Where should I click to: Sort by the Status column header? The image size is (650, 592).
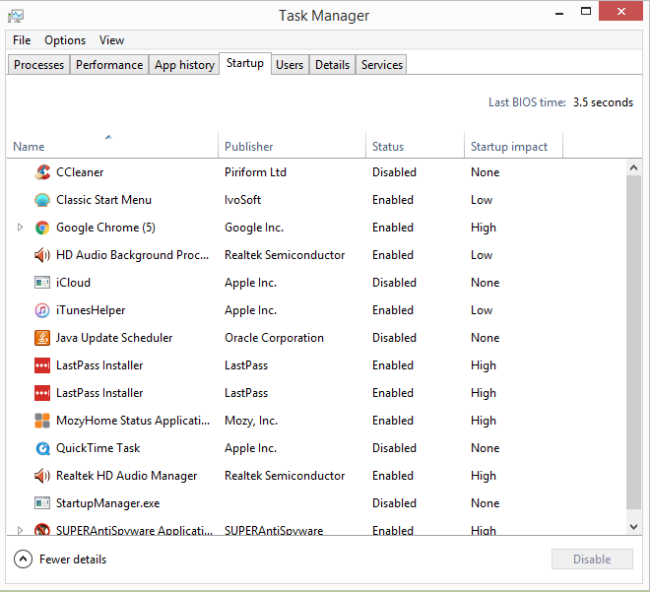[415, 145]
